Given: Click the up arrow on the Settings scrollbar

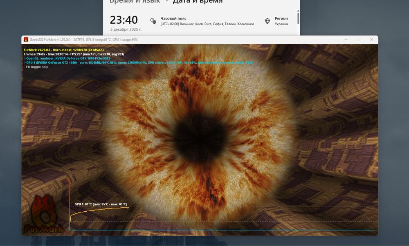Looking at the screenshot, I should click(x=298, y=11).
